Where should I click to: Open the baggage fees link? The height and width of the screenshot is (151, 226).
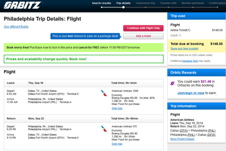190,61
